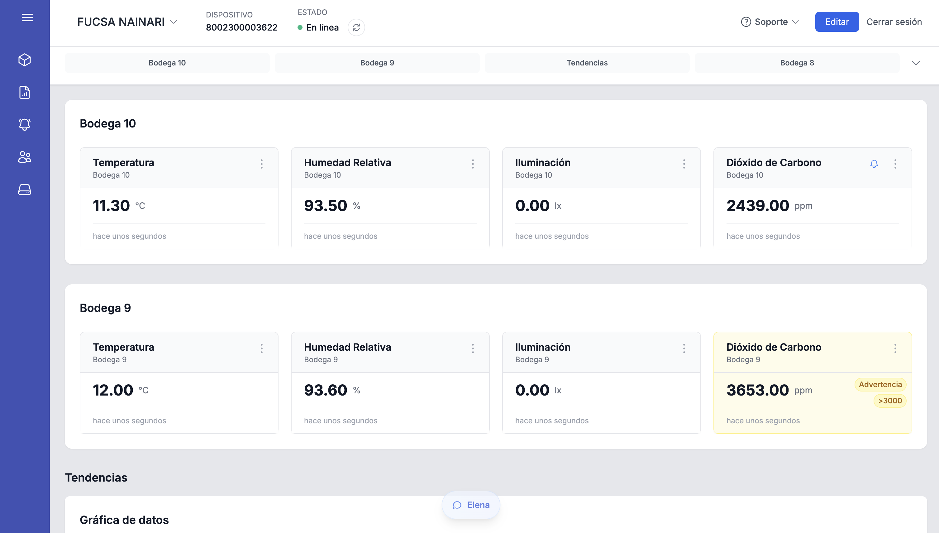Open the reports document icon in sidebar
939x533 pixels.
(25, 92)
